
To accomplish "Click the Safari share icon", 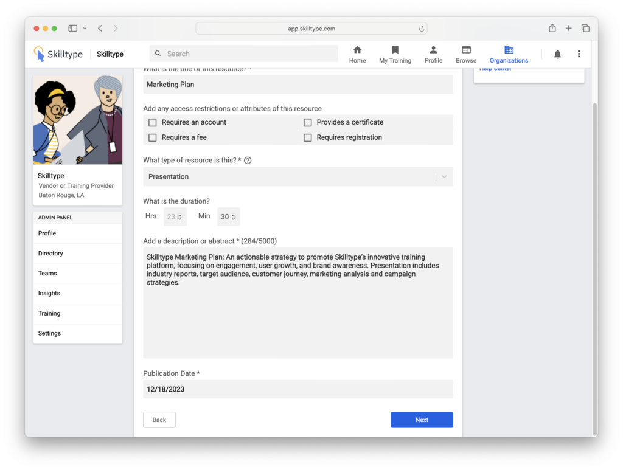I will 552,29.
